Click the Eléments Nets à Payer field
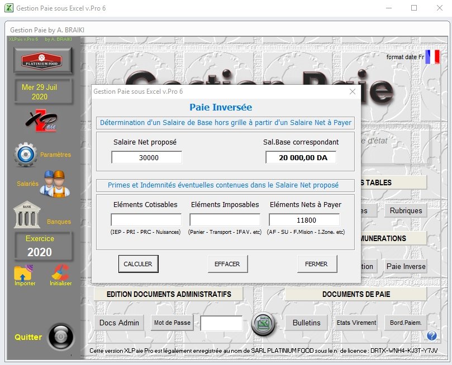 tap(304, 220)
